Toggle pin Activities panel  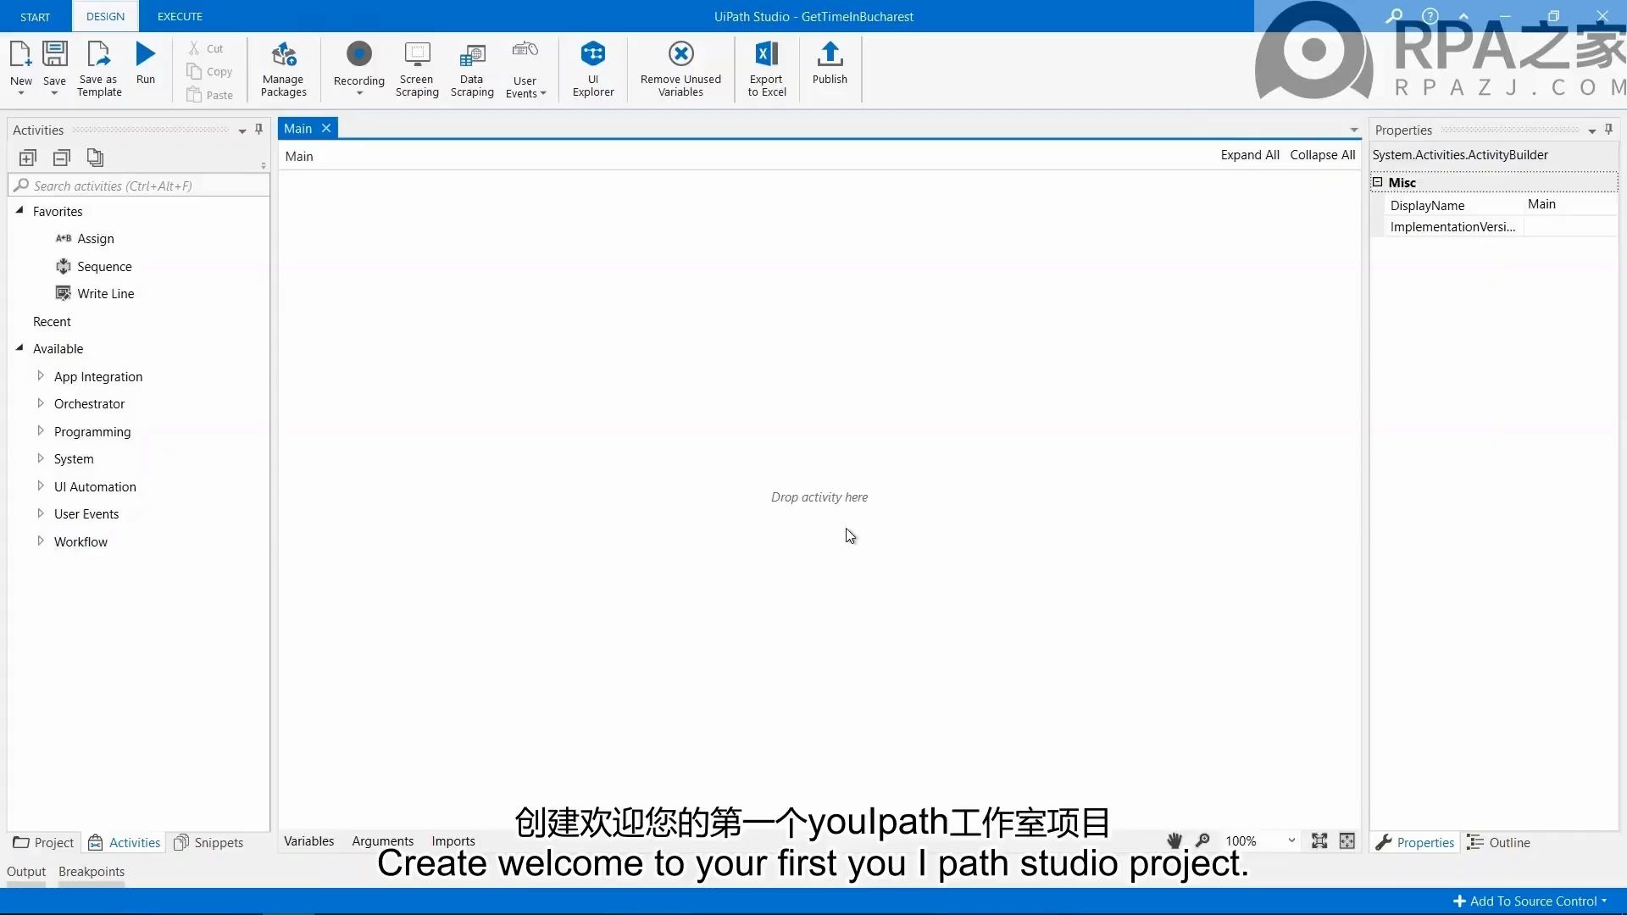258,130
